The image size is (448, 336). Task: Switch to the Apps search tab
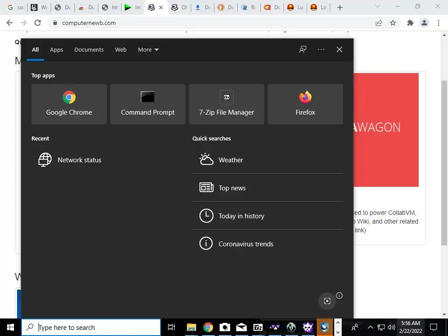[56, 50]
